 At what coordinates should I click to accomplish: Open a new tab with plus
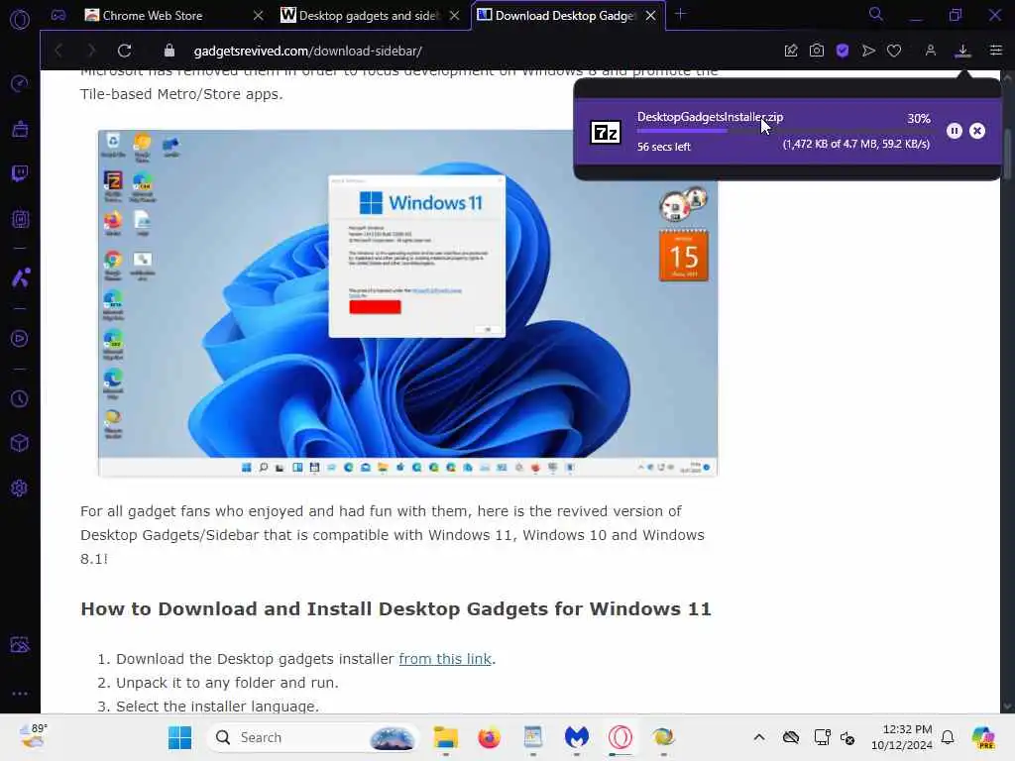680,14
